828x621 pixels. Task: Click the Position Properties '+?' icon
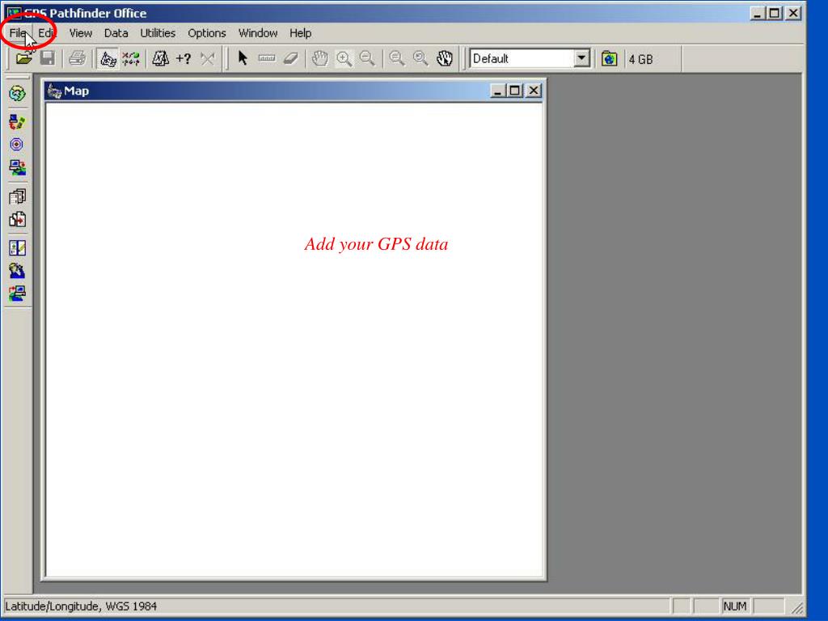click(184, 58)
